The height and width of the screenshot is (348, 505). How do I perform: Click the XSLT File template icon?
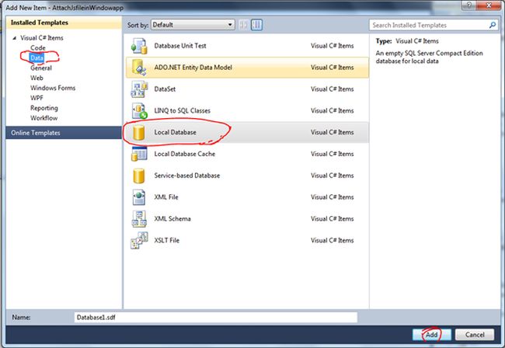(x=139, y=241)
